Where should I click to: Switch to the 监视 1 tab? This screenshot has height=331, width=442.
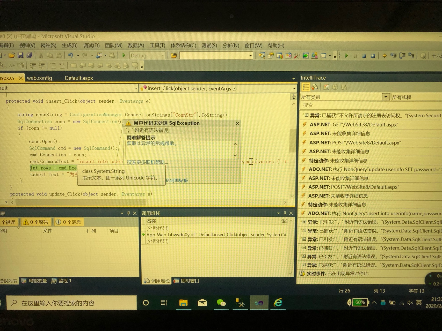[61, 281]
